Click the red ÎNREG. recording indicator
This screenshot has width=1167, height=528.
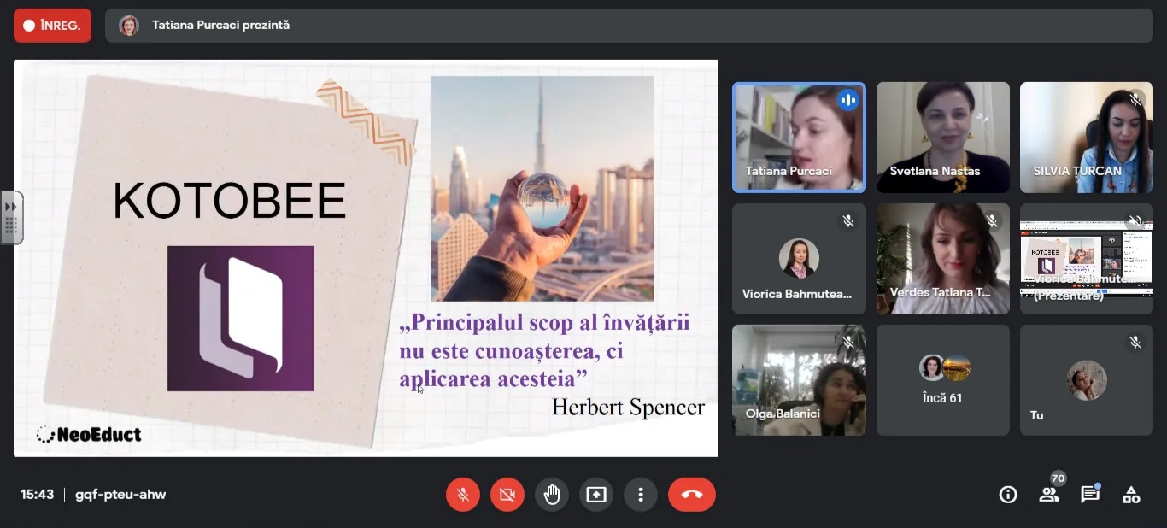[x=52, y=26]
